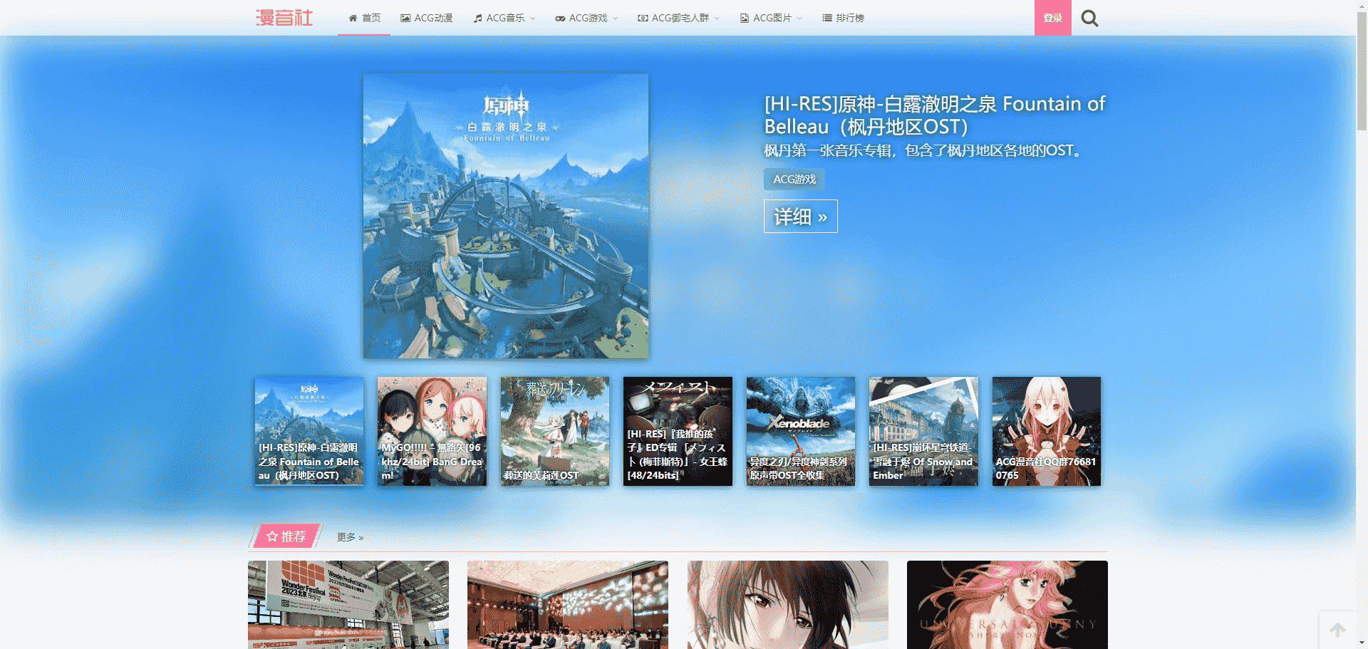The width and height of the screenshot is (1368, 649).
Task: Open the ACG御宅人群 menu item
Action: [679, 18]
